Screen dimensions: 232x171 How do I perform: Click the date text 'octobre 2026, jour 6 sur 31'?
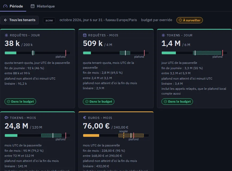[x=81, y=20]
